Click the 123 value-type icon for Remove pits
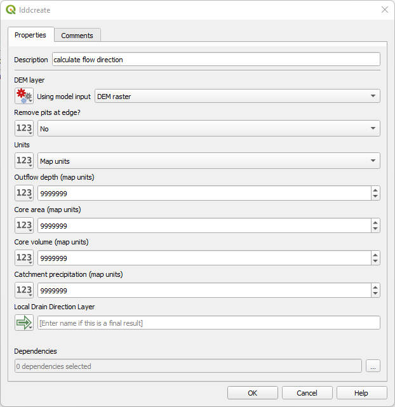The width and height of the screenshot is (395, 407). (24, 129)
